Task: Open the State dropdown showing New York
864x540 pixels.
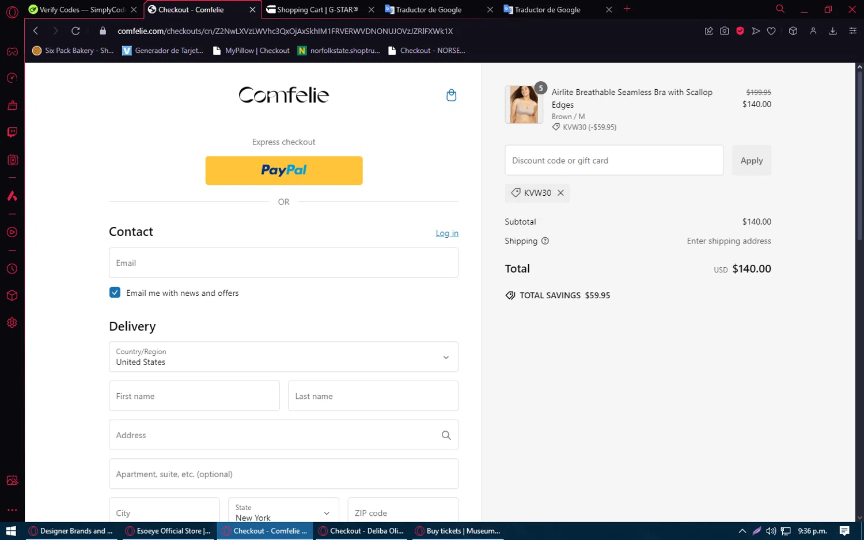Action: pos(283,510)
